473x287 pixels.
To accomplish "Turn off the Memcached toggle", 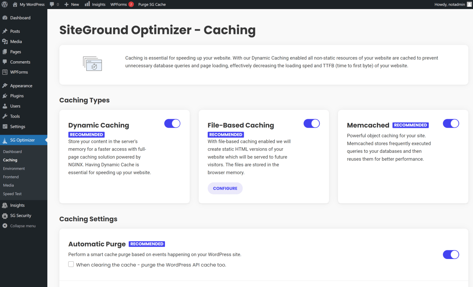I will 451,123.
